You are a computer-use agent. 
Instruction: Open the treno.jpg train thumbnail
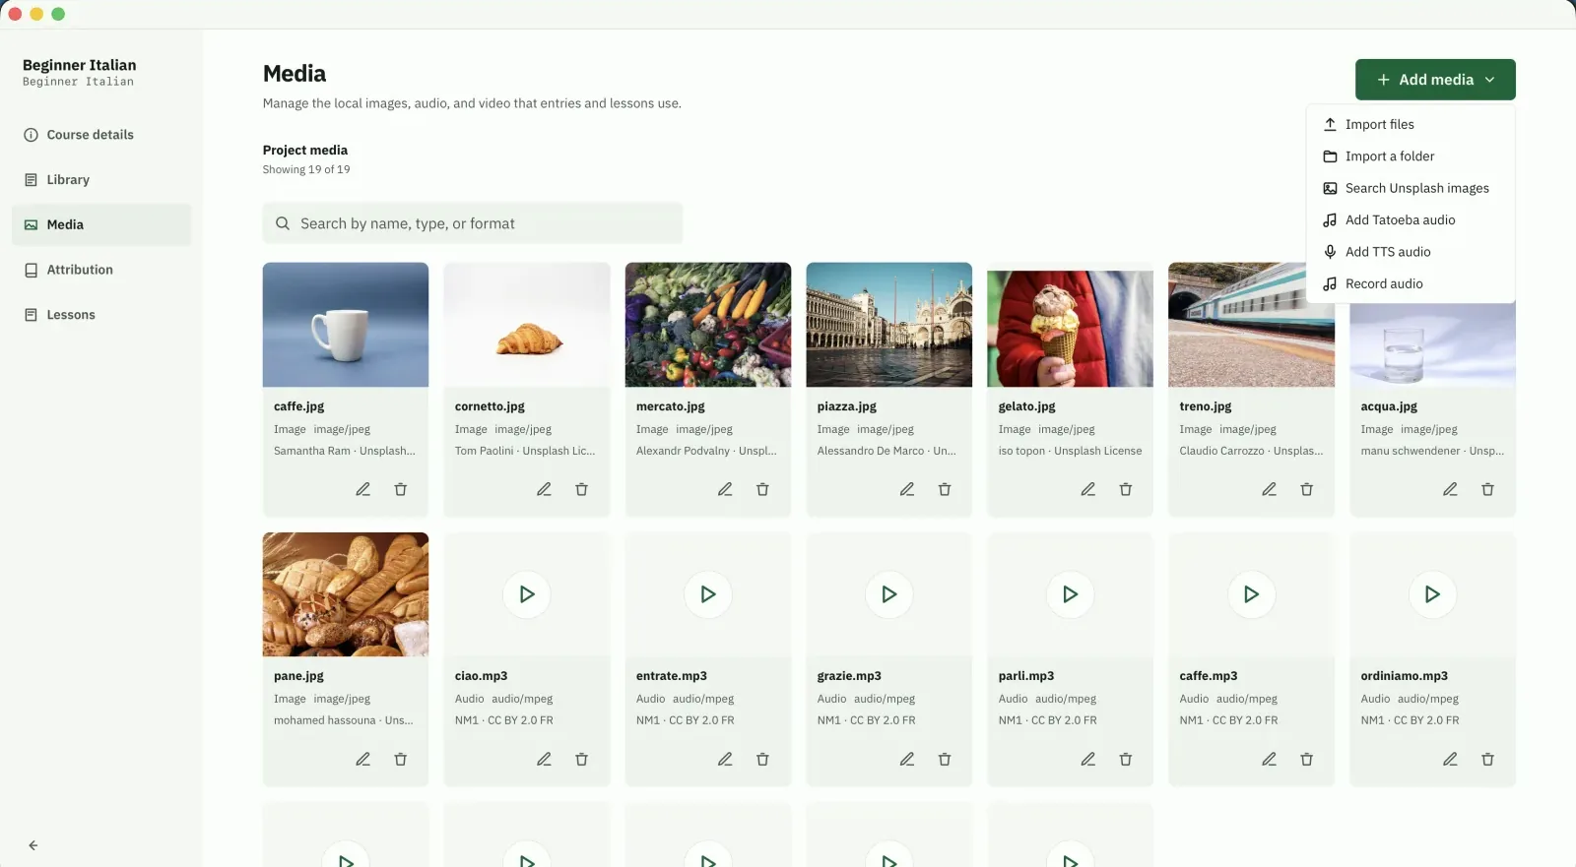pos(1252,325)
